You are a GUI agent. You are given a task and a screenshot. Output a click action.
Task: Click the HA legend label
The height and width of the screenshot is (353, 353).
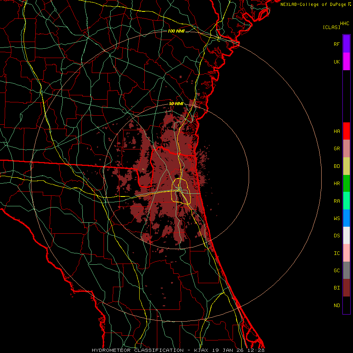click(337, 131)
